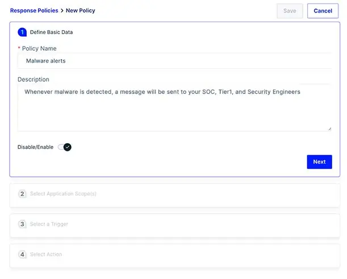Image resolution: width=347 pixels, height=279 pixels.
Task: Toggle the Disable/Enable switch
Action: (x=64, y=147)
